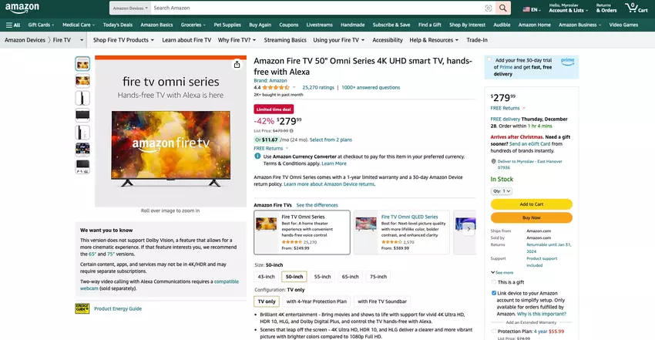Open the All hamburger menu
The height and width of the screenshot is (340, 655).
(x=12, y=25)
